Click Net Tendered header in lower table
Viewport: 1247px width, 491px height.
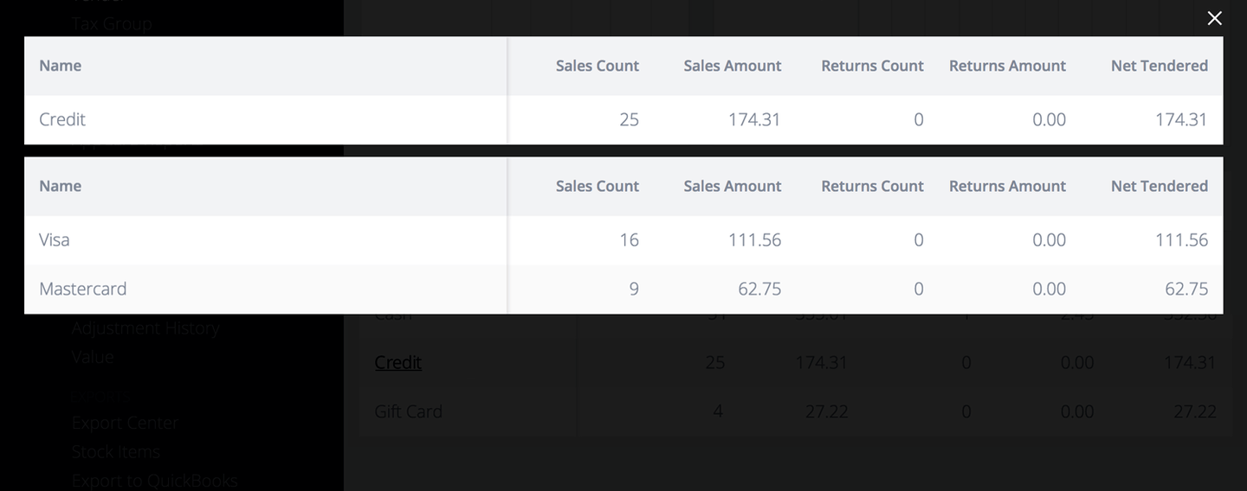point(1159,186)
